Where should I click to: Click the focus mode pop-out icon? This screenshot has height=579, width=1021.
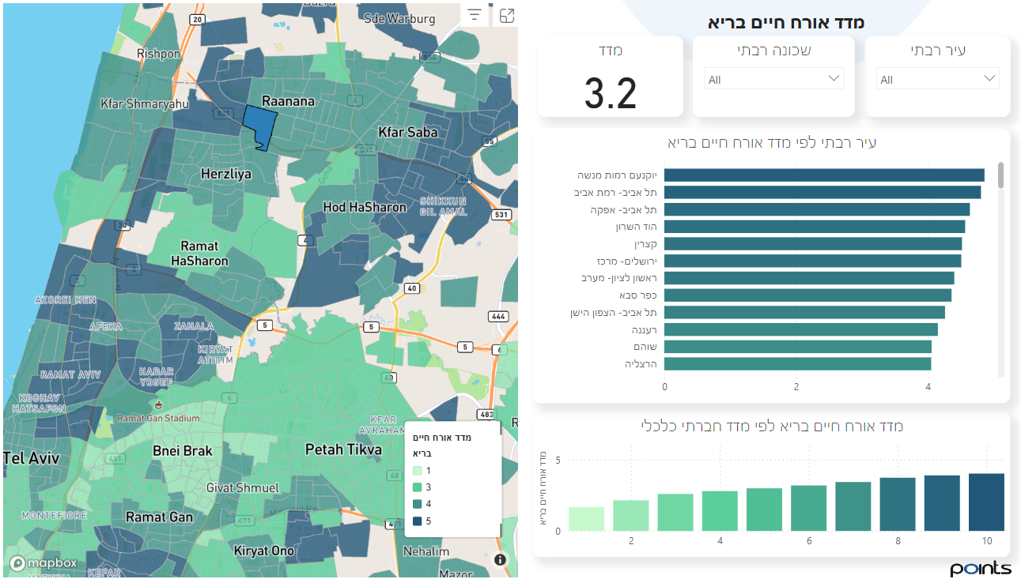point(506,15)
